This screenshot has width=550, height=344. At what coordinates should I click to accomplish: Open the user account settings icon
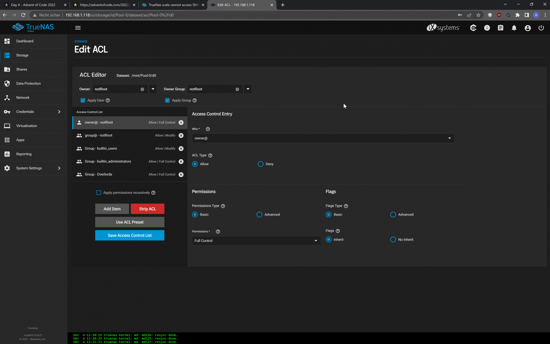coord(528,28)
